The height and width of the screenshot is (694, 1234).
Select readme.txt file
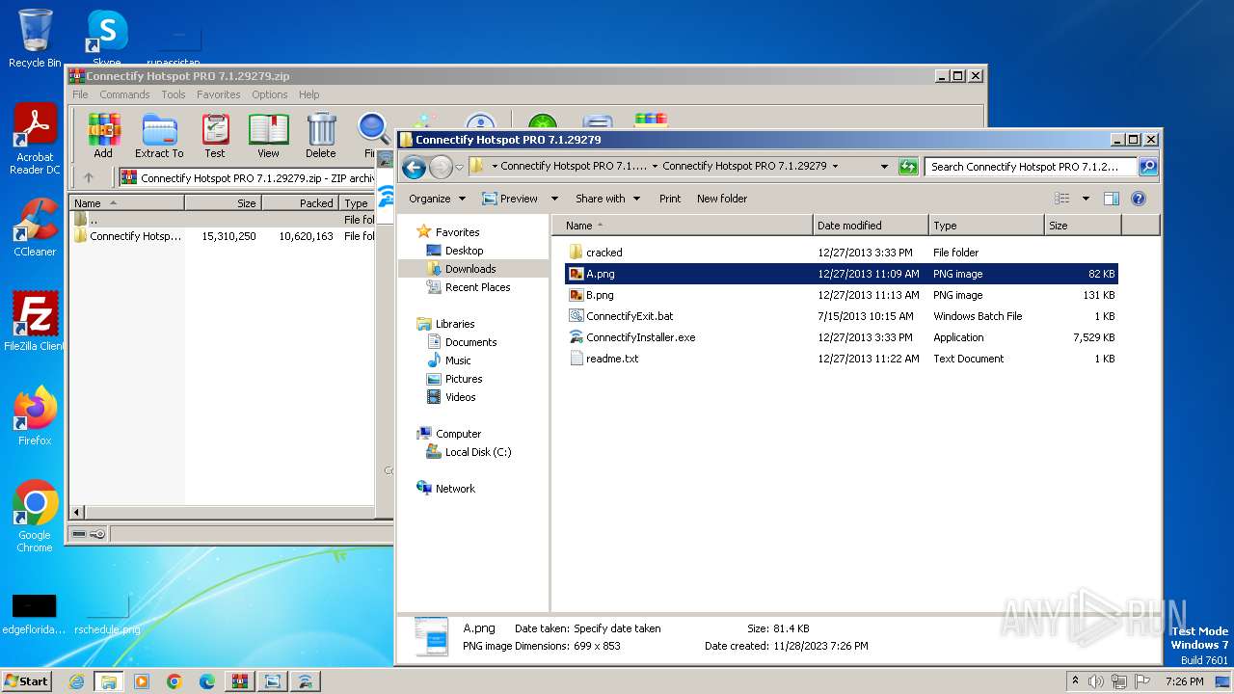(612, 359)
